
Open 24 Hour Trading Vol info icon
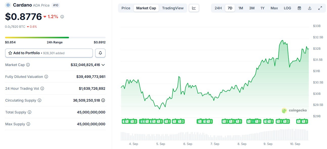[x=42, y=88]
